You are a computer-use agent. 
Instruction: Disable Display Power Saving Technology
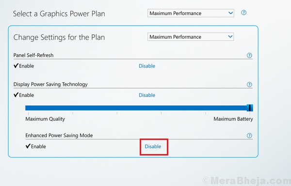[147, 95]
